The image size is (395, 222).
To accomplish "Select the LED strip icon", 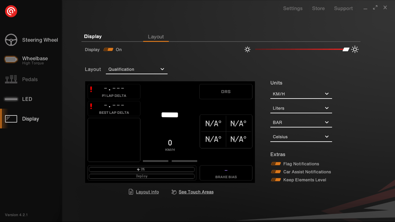I will (x=11, y=99).
